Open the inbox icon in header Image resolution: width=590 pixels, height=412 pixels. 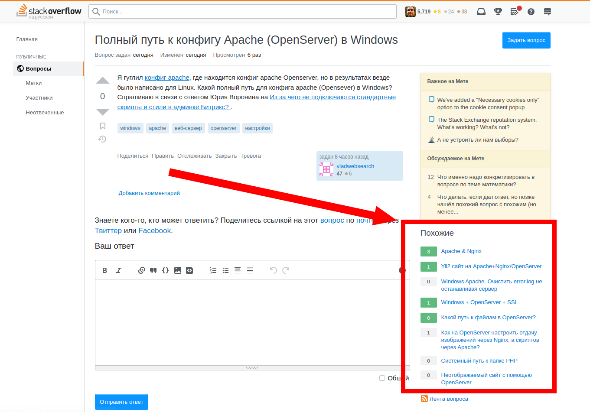481,12
